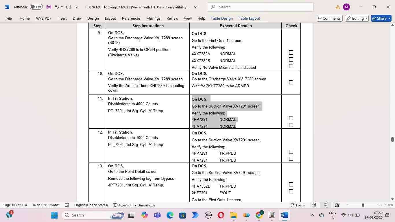Open the Review tab

point(172,18)
